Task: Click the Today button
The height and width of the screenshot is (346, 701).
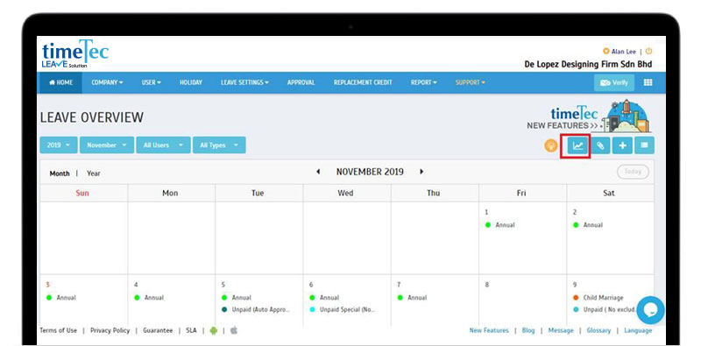Action: tap(633, 172)
